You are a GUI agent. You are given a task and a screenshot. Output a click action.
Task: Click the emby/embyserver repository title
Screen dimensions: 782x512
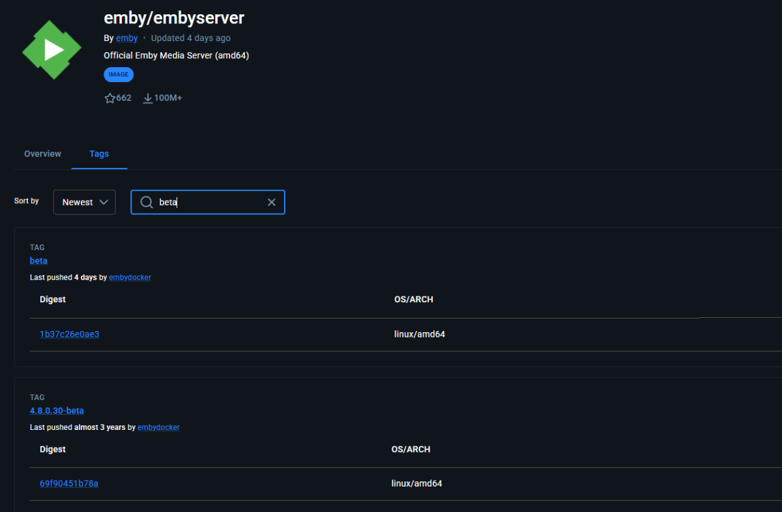(174, 18)
